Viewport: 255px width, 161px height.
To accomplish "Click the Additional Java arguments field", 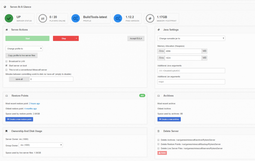I will [x=191, y=71].
